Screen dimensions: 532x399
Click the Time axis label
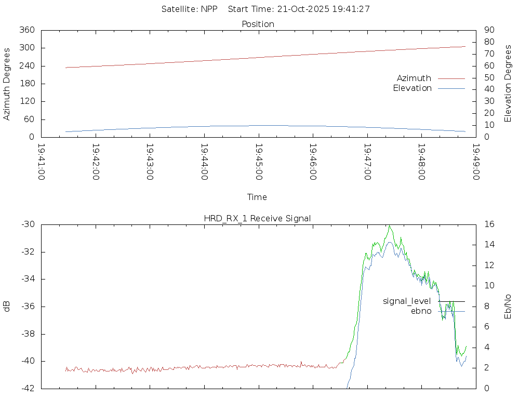tap(257, 197)
